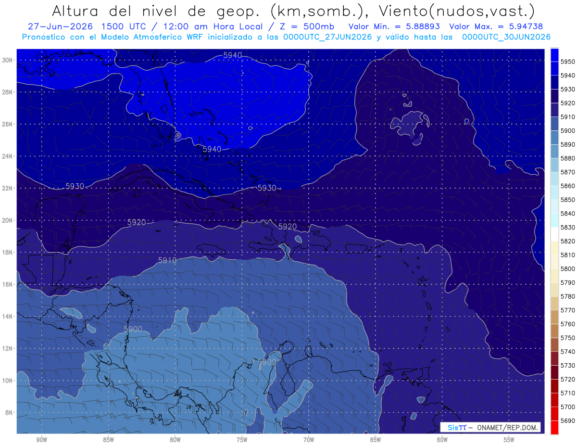Click the 'Sis' logo text in credit box

pyautogui.click(x=453, y=427)
